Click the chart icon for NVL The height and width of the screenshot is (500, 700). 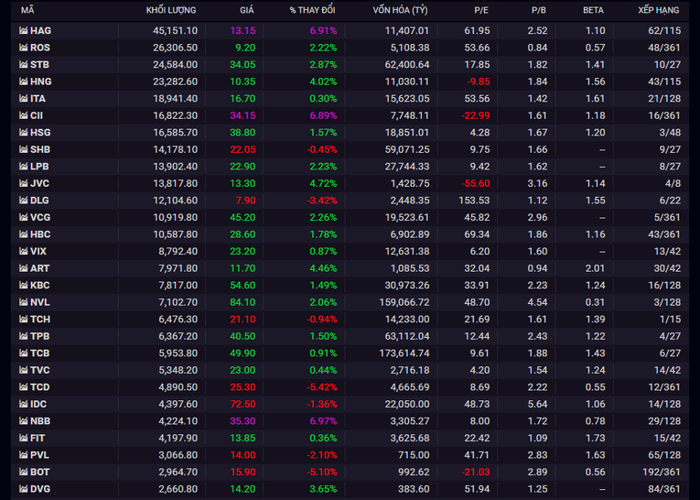(23, 302)
